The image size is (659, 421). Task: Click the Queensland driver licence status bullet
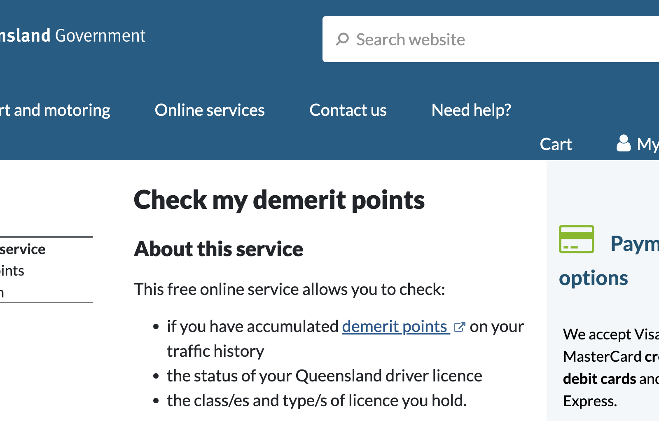[324, 376]
